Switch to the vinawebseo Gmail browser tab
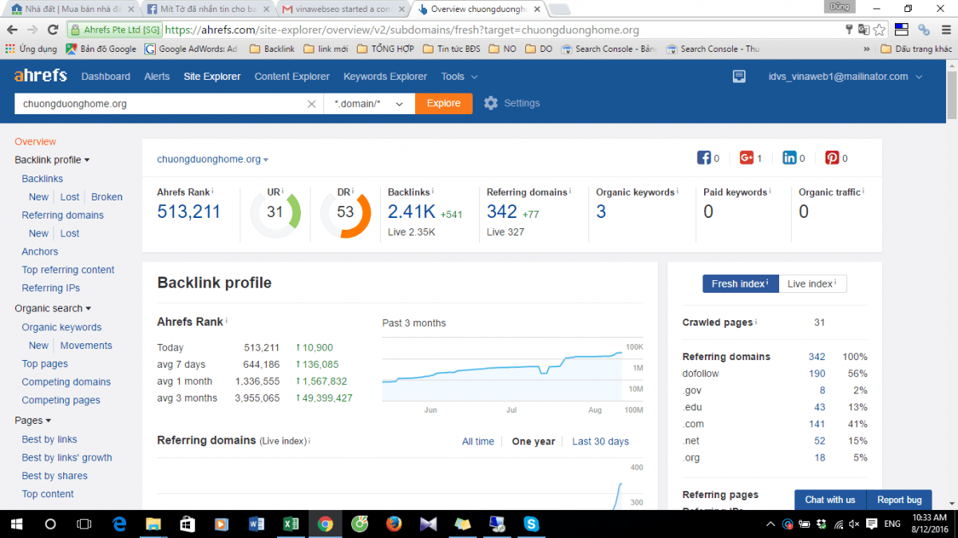Image resolution: width=958 pixels, height=538 pixels. tap(344, 9)
